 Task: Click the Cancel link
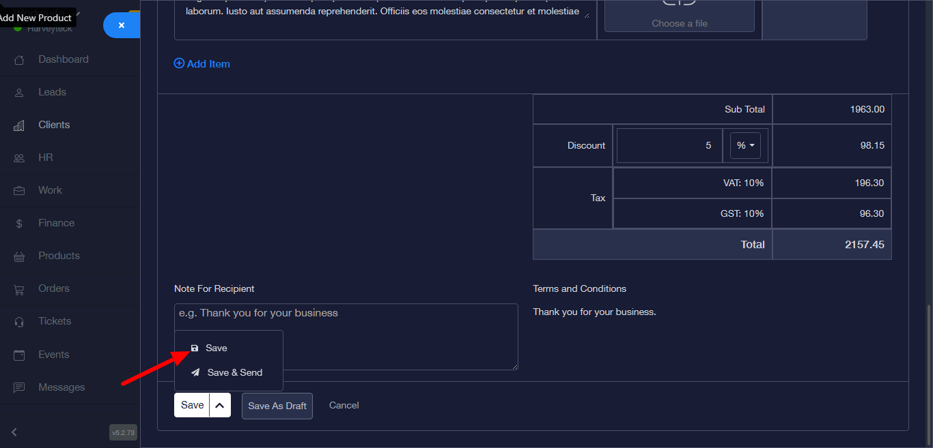tap(344, 405)
